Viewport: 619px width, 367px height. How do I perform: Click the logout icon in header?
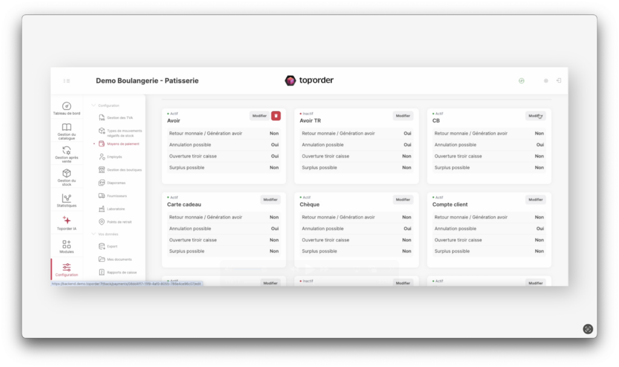(559, 80)
